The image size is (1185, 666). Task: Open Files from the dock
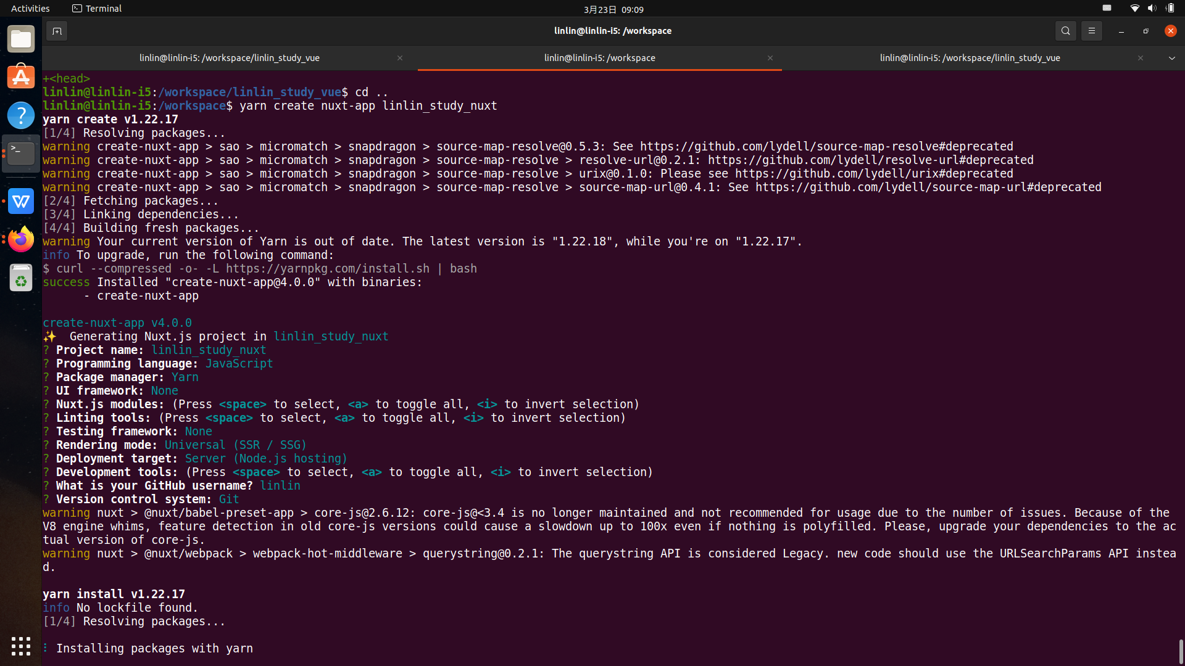(x=21, y=39)
